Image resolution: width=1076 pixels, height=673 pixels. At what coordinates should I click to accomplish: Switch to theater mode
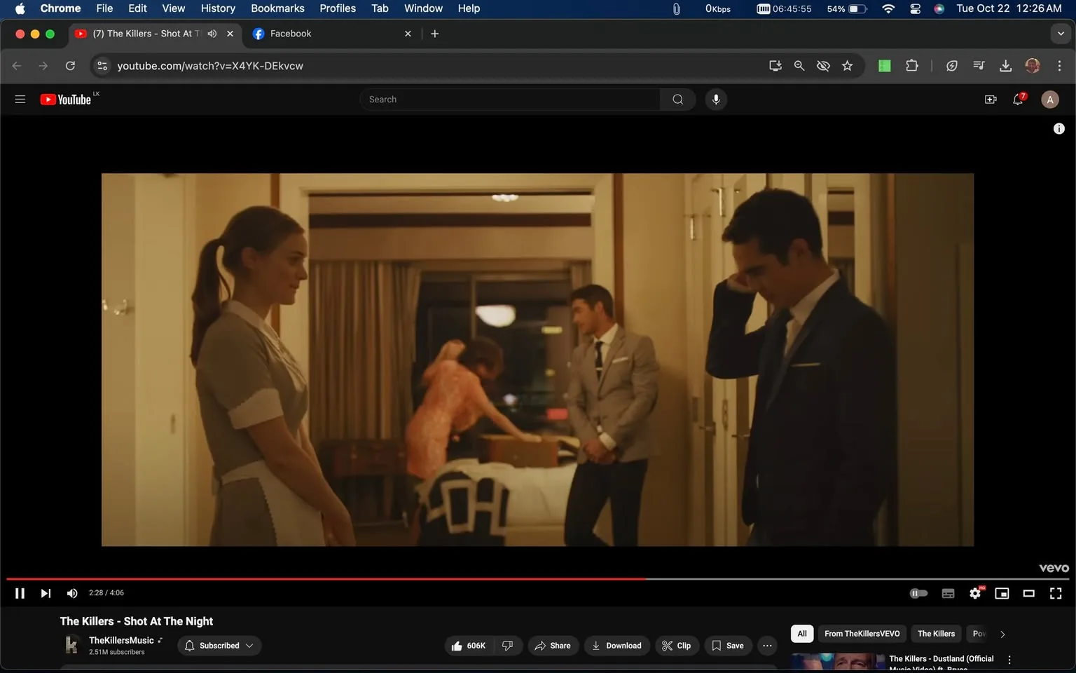coord(1028,593)
